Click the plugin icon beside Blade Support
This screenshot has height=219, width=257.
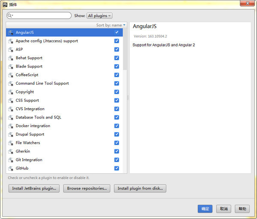pos(11,67)
